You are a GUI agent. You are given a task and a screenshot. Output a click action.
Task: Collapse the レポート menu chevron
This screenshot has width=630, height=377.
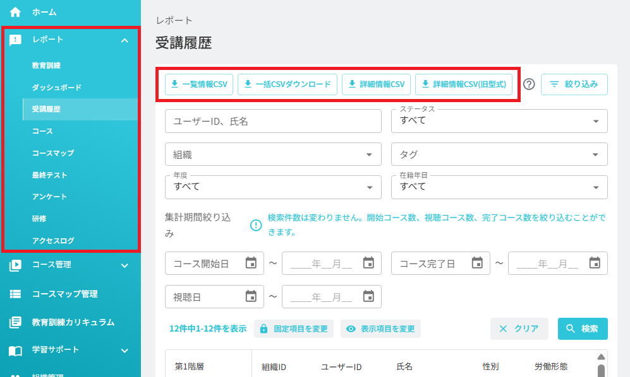pos(124,40)
